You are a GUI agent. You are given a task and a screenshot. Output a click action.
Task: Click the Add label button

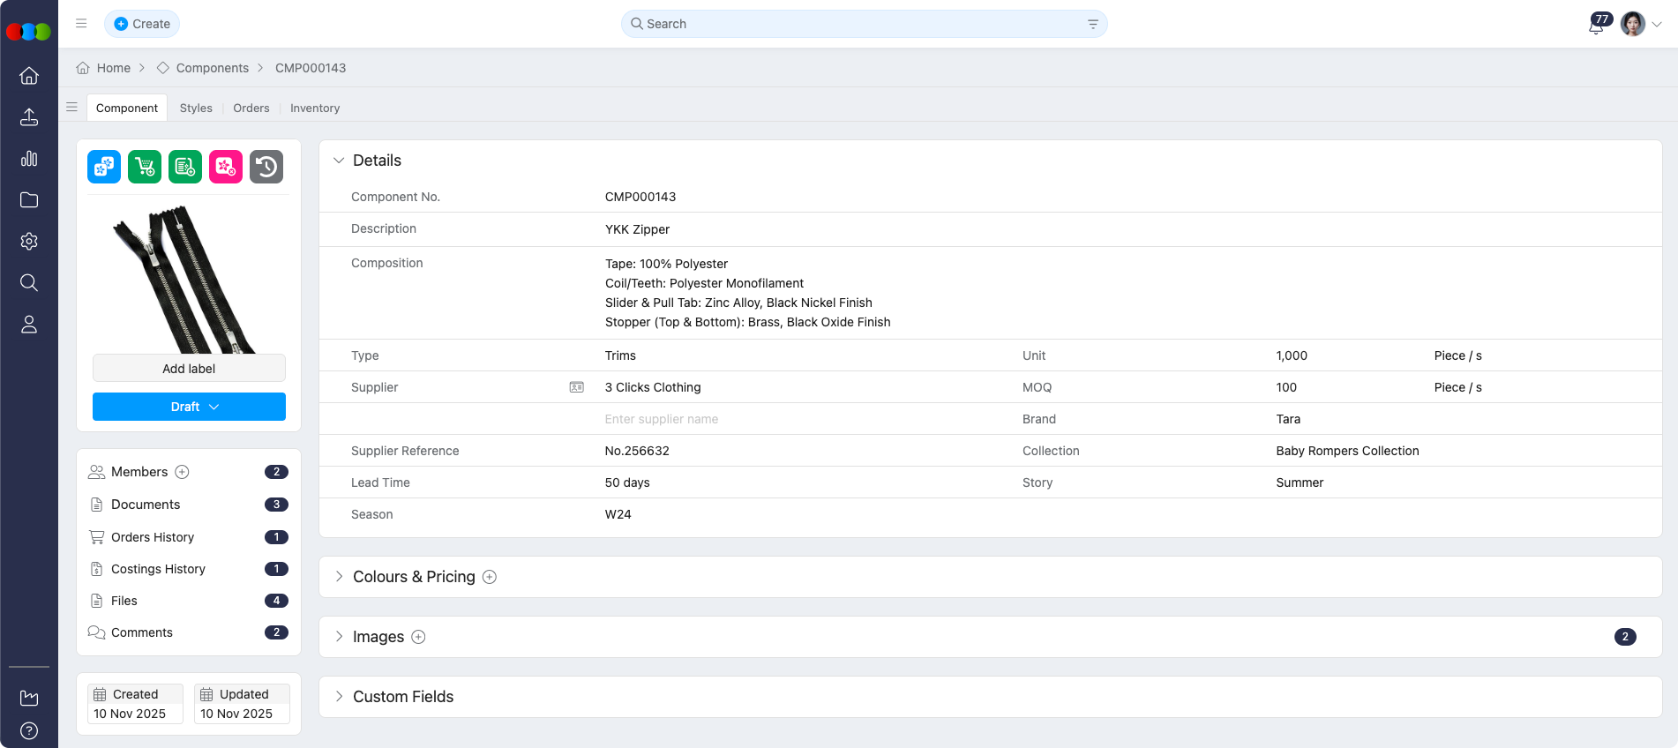[189, 369]
